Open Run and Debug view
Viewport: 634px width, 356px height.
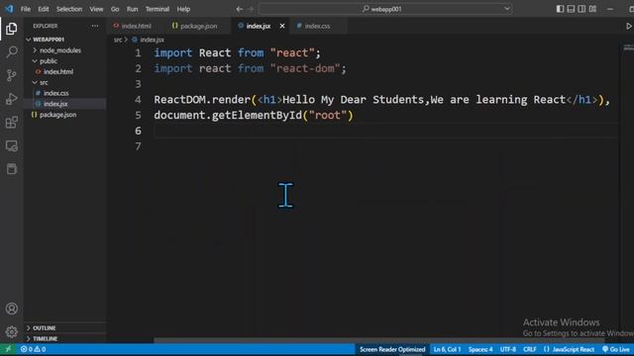pos(12,99)
